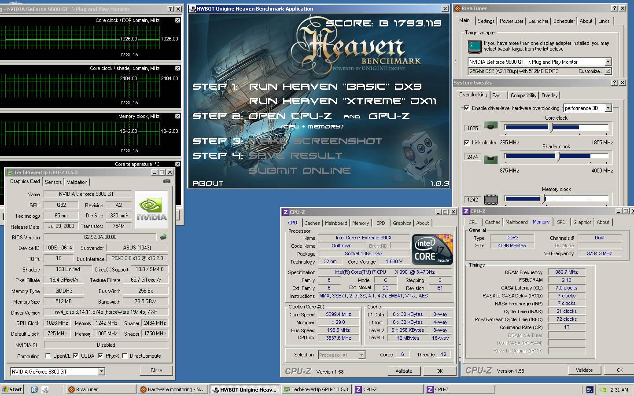Open RivaTuner from the taskbar
634x396 pixels.
pos(101,389)
